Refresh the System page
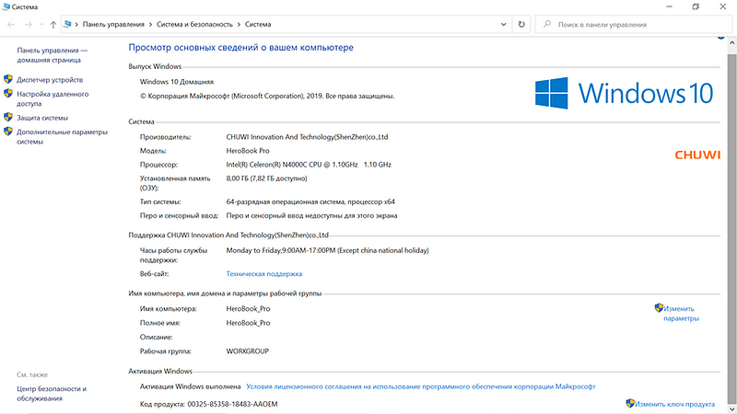This screenshot has width=737, height=414. click(521, 25)
